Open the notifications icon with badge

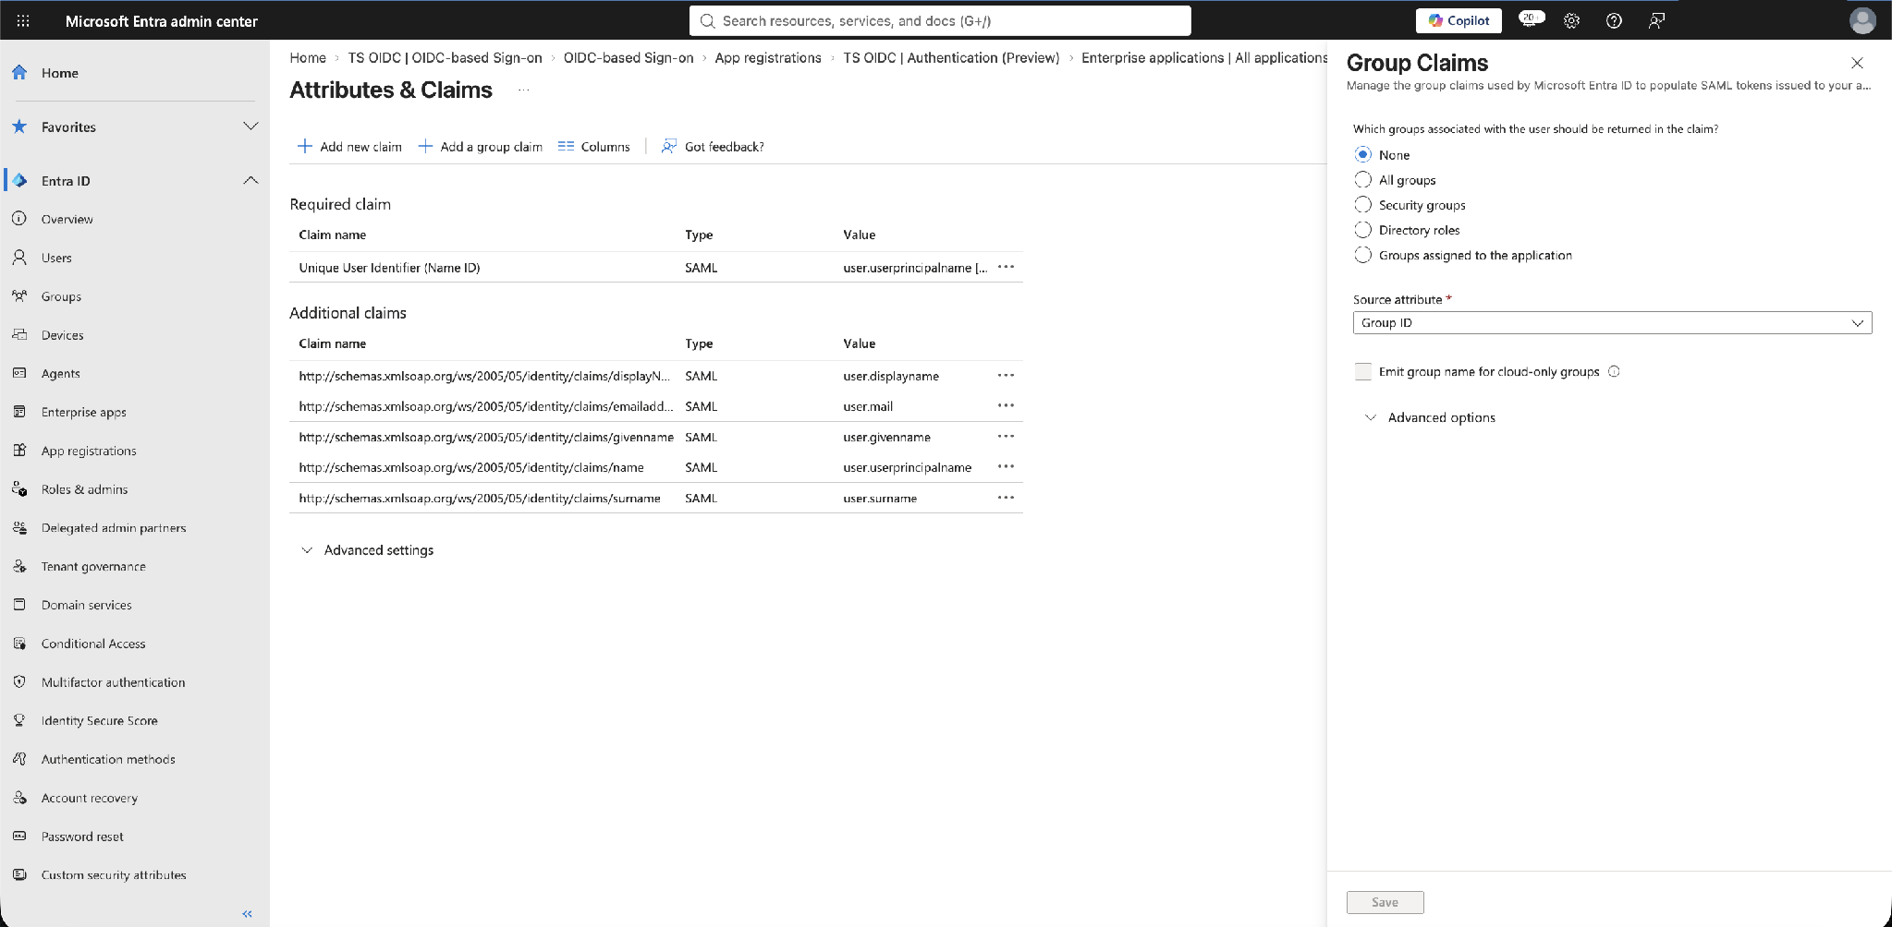(1531, 19)
